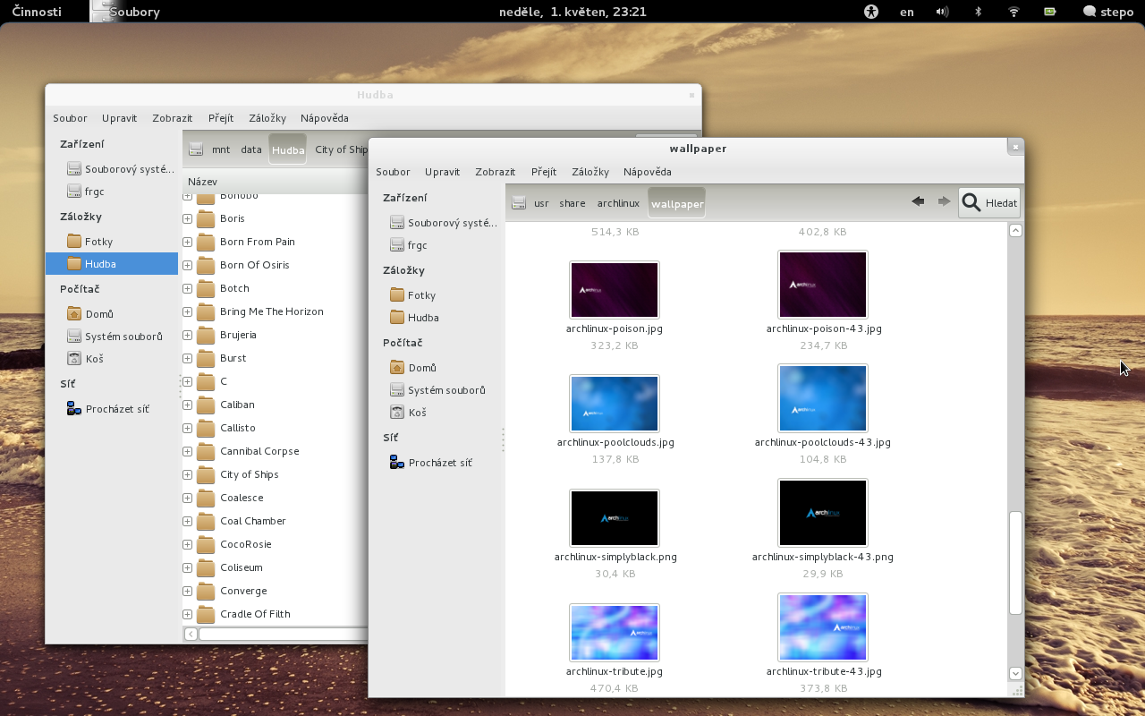Expand the Cannibal Corpse folder tree
The image size is (1145, 716).
click(x=188, y=451)
